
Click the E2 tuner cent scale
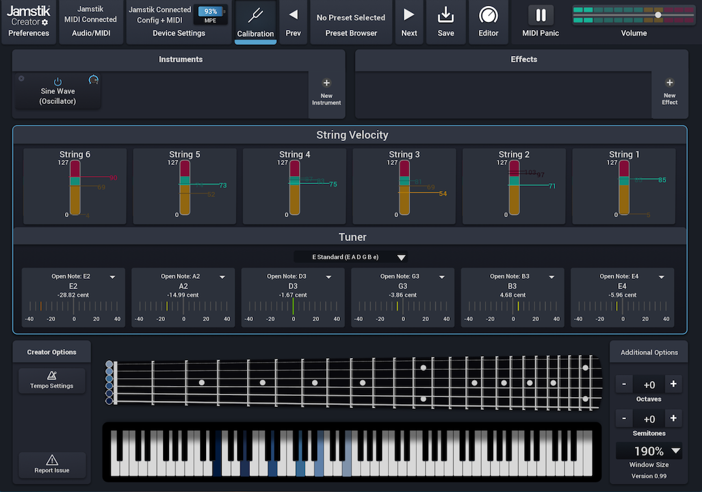pos(73,306)
